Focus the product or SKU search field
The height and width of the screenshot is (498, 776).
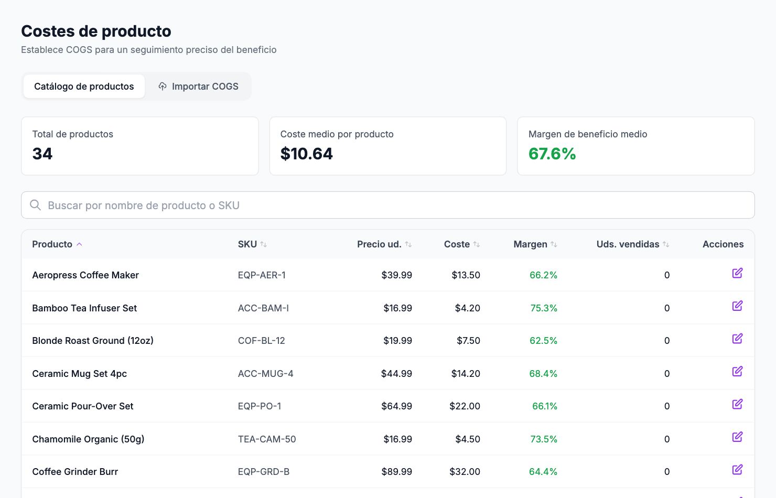388,205
